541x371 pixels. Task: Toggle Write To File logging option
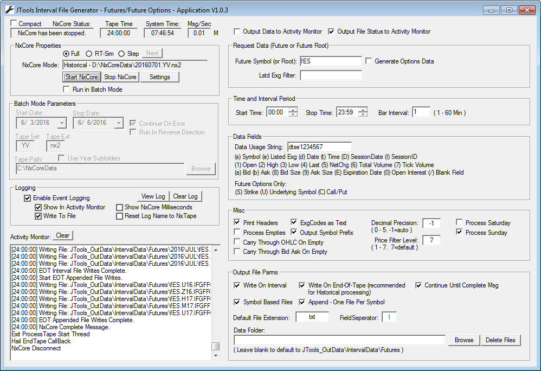pyautogui.click(x=38, y=216)
